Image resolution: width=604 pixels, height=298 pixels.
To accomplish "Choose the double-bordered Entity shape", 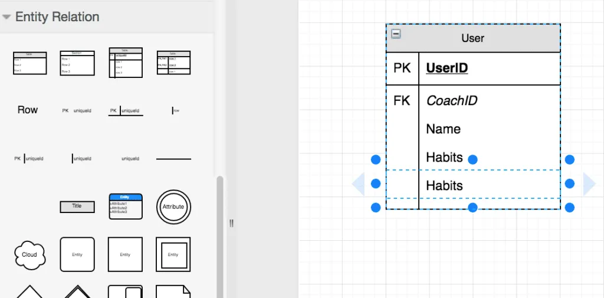I will [x=173, y=254].
